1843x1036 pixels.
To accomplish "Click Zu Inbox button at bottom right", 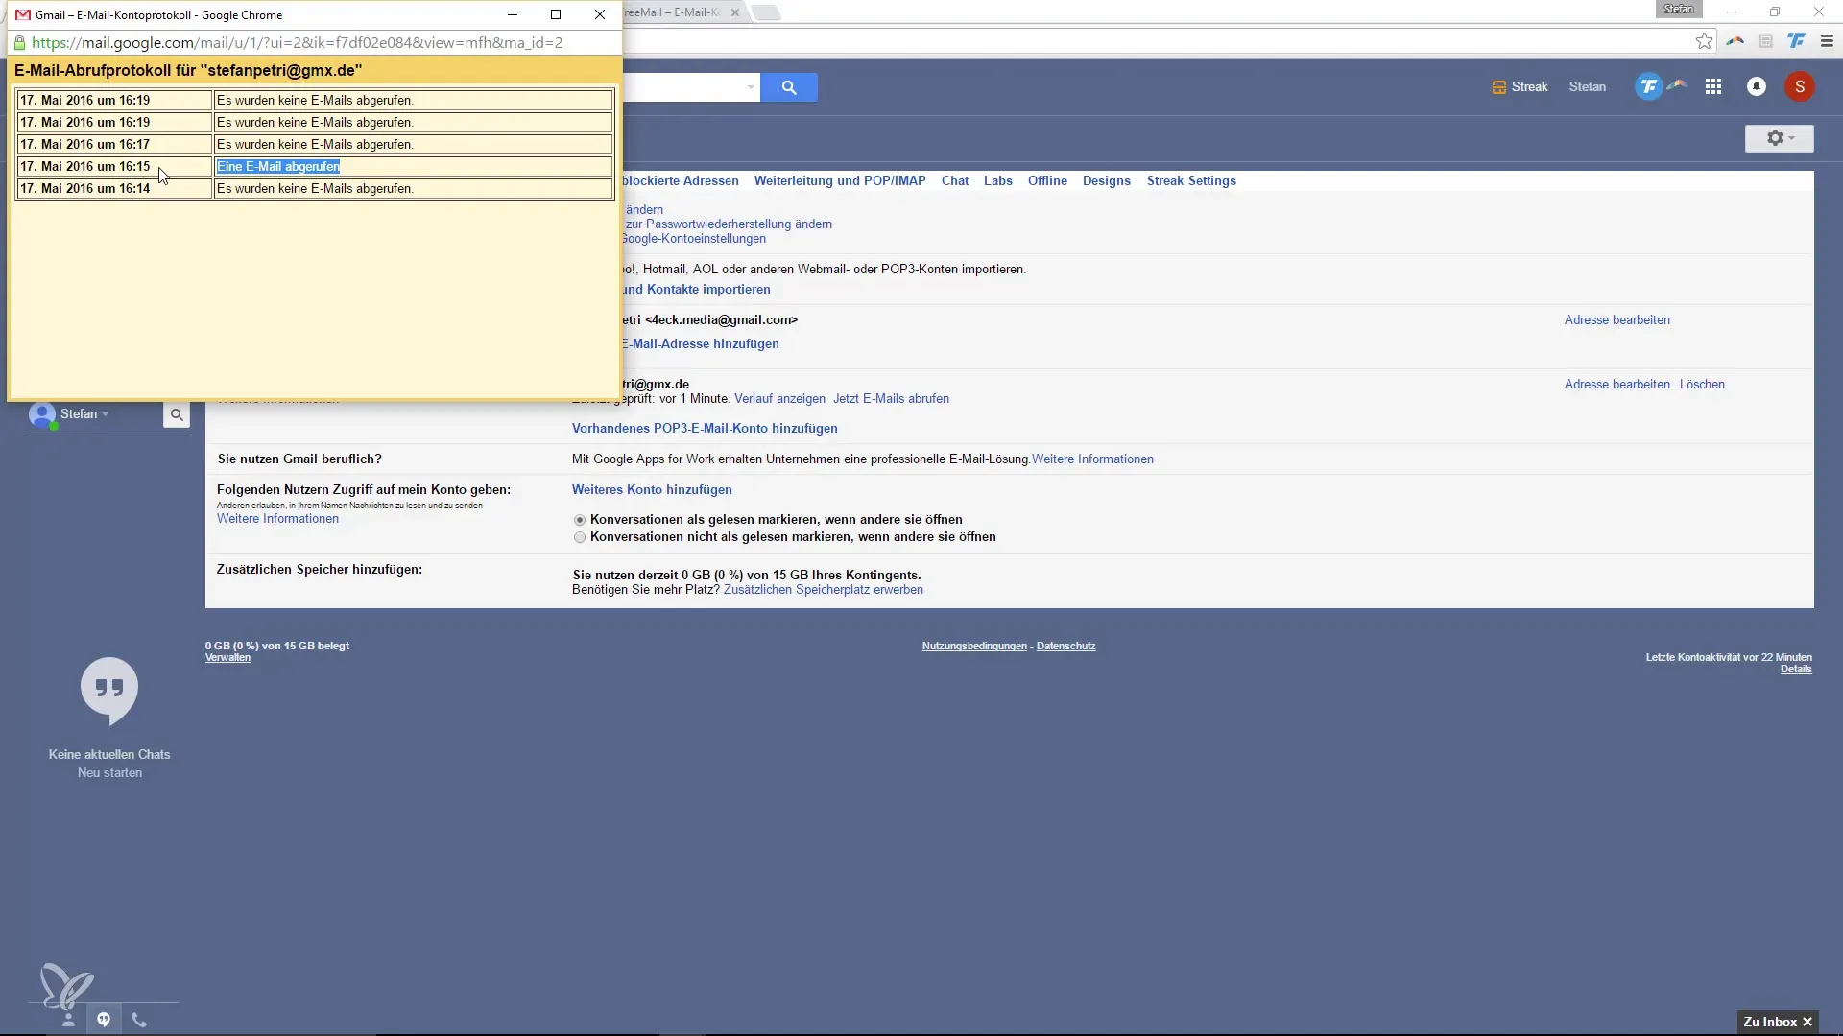I will (x=1778, y=1022).
